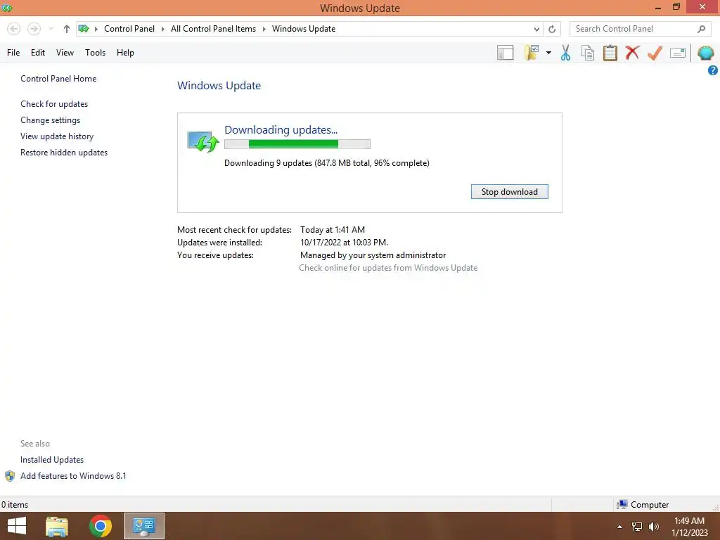This screenshot has width=720, height=540.
Task: Open the View menu
Action: [65, 52]
